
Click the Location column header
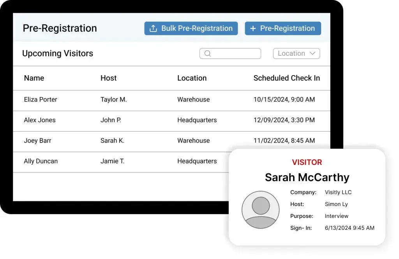click(192, 78)
